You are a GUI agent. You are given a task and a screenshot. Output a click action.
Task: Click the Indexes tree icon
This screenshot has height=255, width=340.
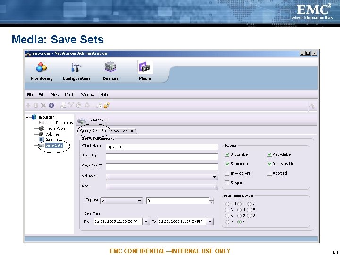pyautogui.click(x=42, y=139)
